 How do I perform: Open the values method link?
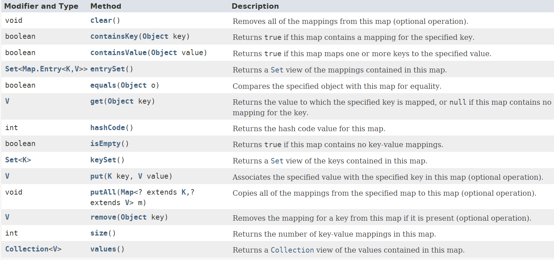[x=103, y=249]
